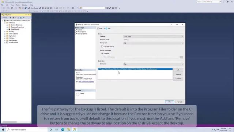
Task: Click properties wrench icon in SSMS toolbar
Action: point(110,8)
